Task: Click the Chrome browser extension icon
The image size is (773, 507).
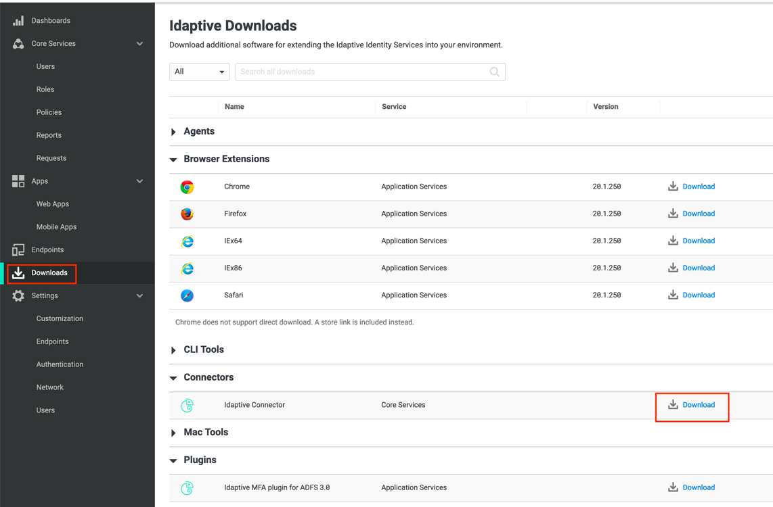Action: click(x=187, y=187)
